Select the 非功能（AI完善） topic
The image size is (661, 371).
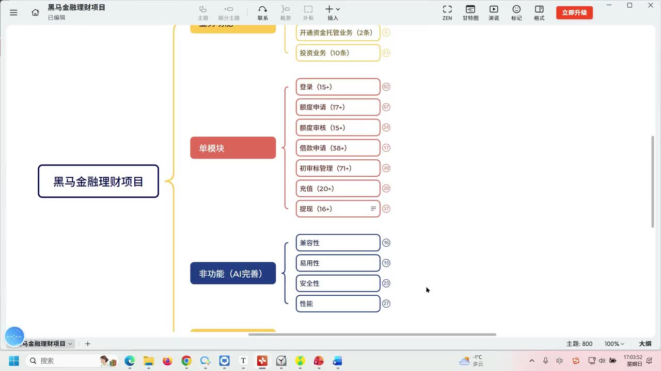(x=233, y=273)
